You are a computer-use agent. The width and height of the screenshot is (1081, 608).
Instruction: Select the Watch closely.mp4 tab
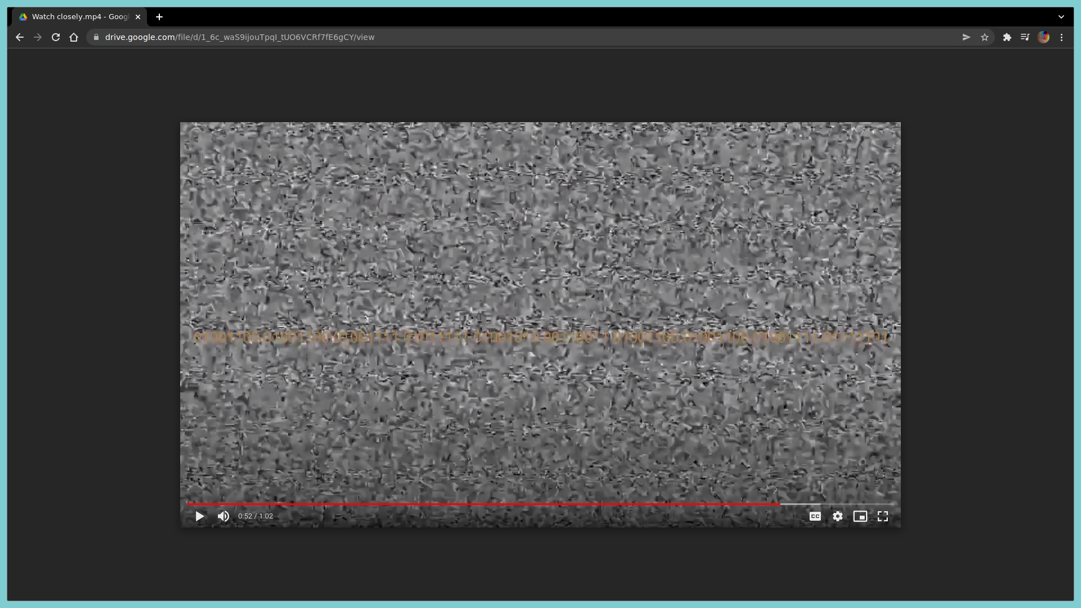click(79, 17)
